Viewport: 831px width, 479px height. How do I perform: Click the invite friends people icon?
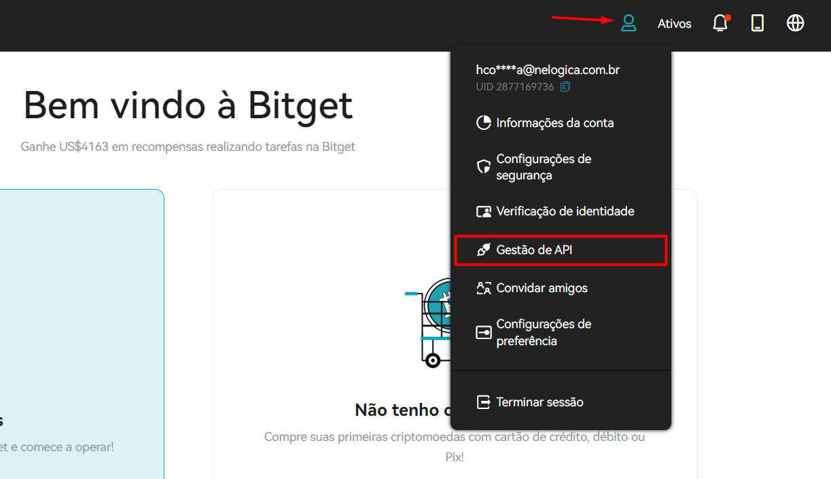[x=484, y=288]
